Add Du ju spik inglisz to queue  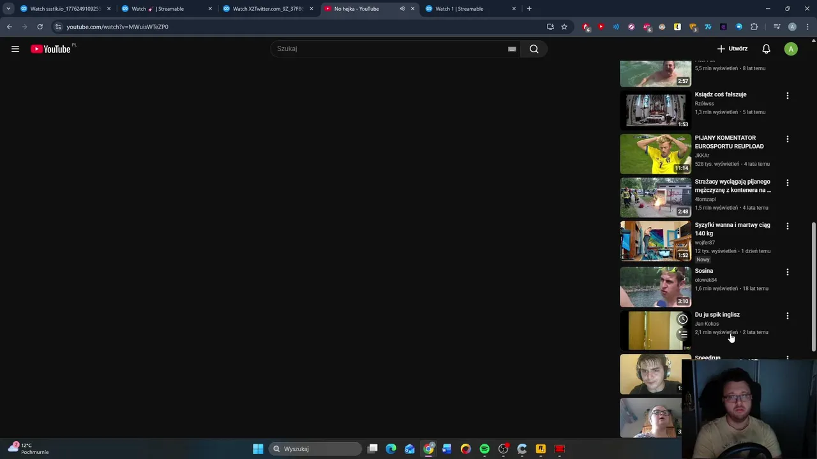coord(682,334)
